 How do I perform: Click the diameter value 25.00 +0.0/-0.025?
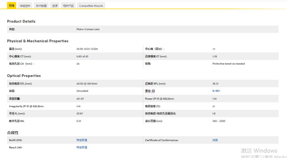tap(87, 49)
